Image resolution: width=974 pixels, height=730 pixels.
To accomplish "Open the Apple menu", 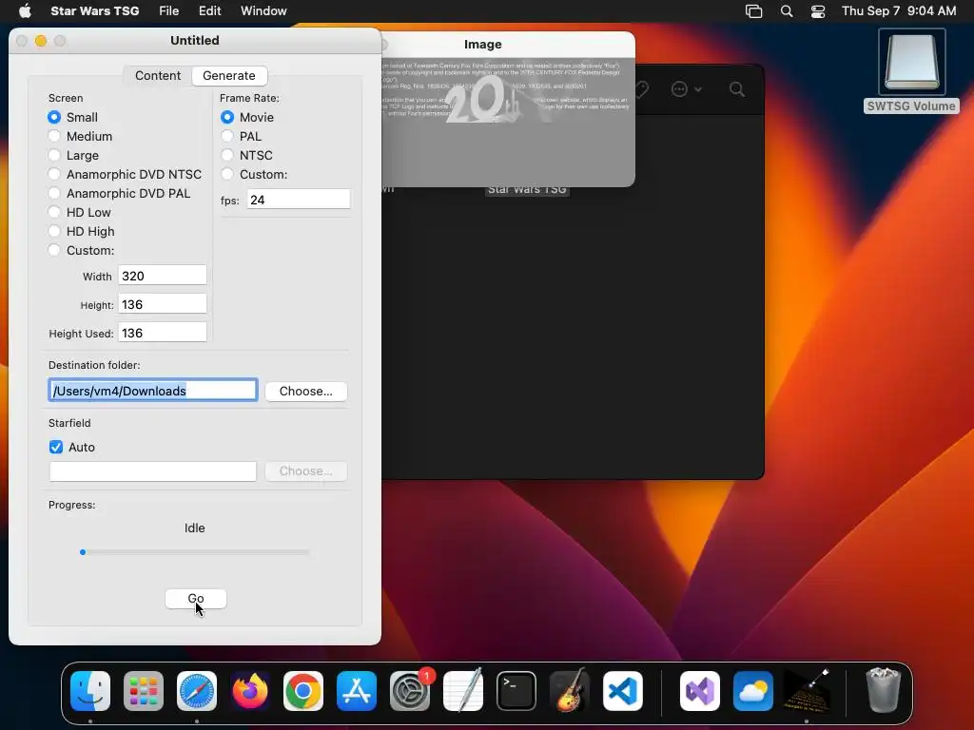I will tap(25, 11).
